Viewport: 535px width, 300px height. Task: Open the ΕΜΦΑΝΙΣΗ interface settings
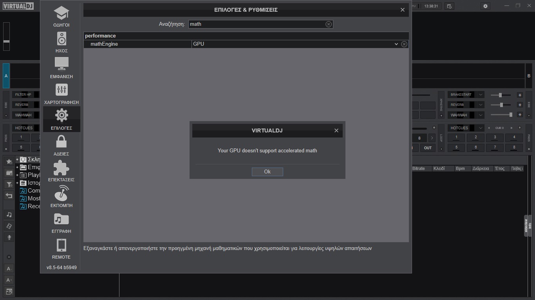point(61,68)
